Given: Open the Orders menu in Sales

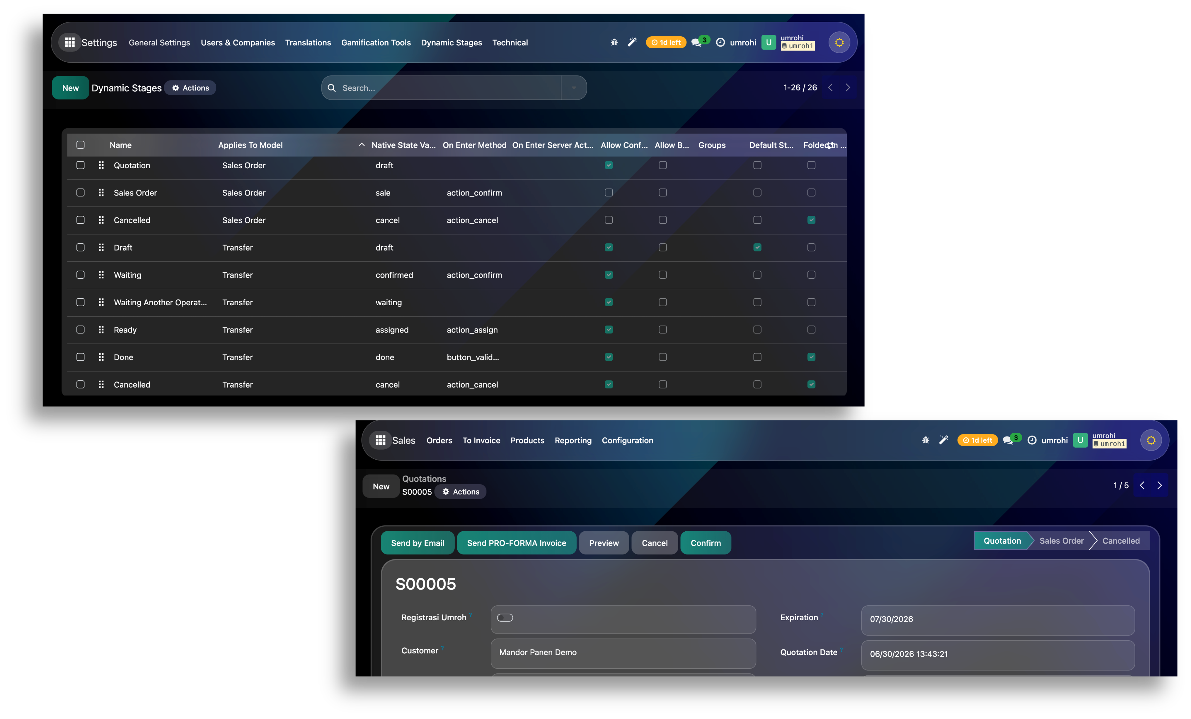Looking at the screenshot, I should click(x=439, y=440).
